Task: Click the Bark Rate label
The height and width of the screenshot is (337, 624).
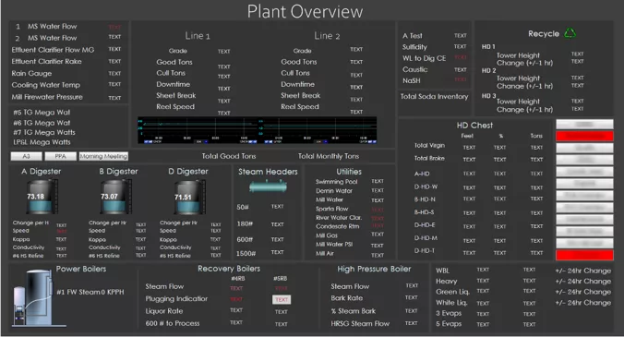Action: pos(347,298)
